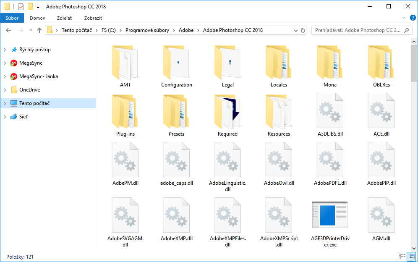Screen dimensions: 418x262
Task: Switch to details view in status bar
Action: (x=402, y=257)
